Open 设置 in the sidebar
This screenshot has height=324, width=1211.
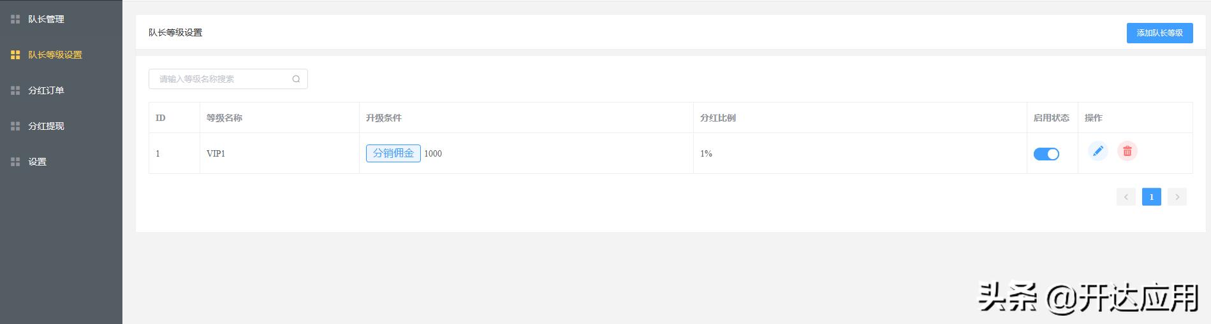click(37, 162)
